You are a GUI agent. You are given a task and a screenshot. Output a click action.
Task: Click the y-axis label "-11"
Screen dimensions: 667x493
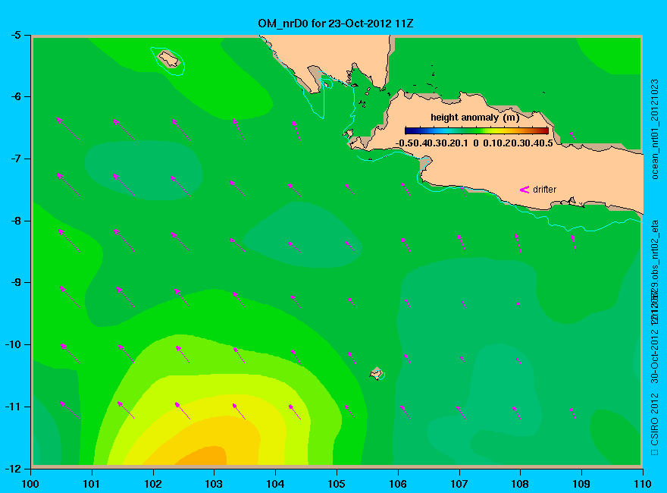coord(13,407)
